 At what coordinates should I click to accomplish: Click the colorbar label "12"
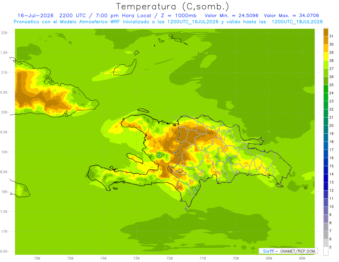pyautogui.click(x=331, y=190)
